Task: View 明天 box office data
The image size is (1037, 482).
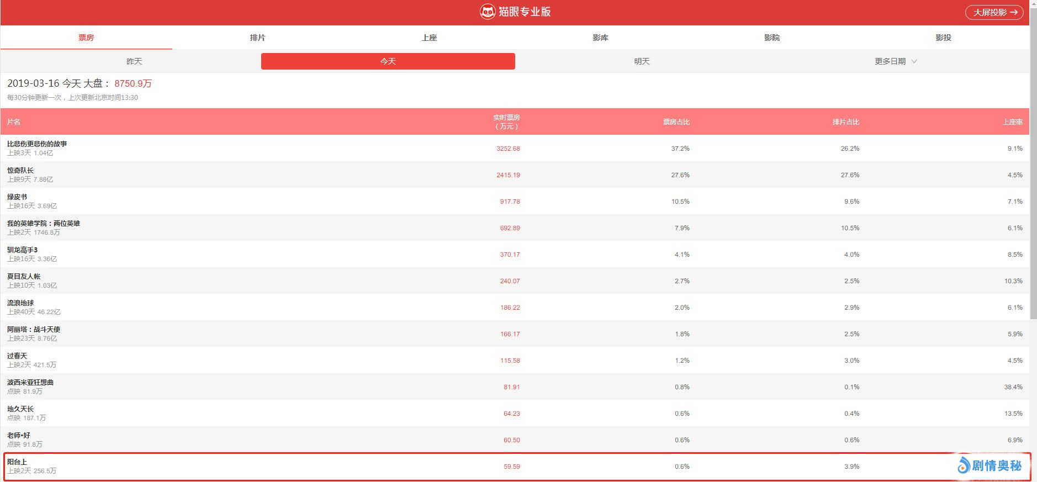Action: click(x=642, y=61)
